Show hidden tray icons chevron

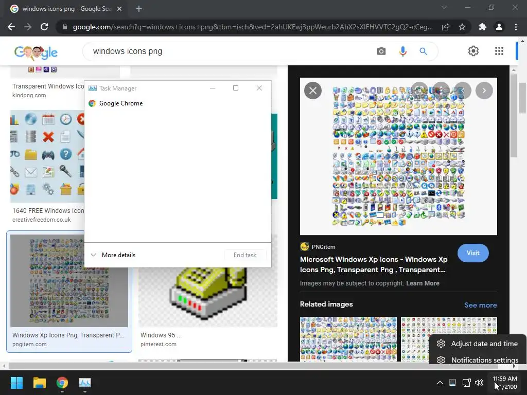(x=440, y=383)
